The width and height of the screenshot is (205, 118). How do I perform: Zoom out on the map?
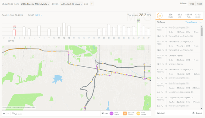[x=8, y=114]
